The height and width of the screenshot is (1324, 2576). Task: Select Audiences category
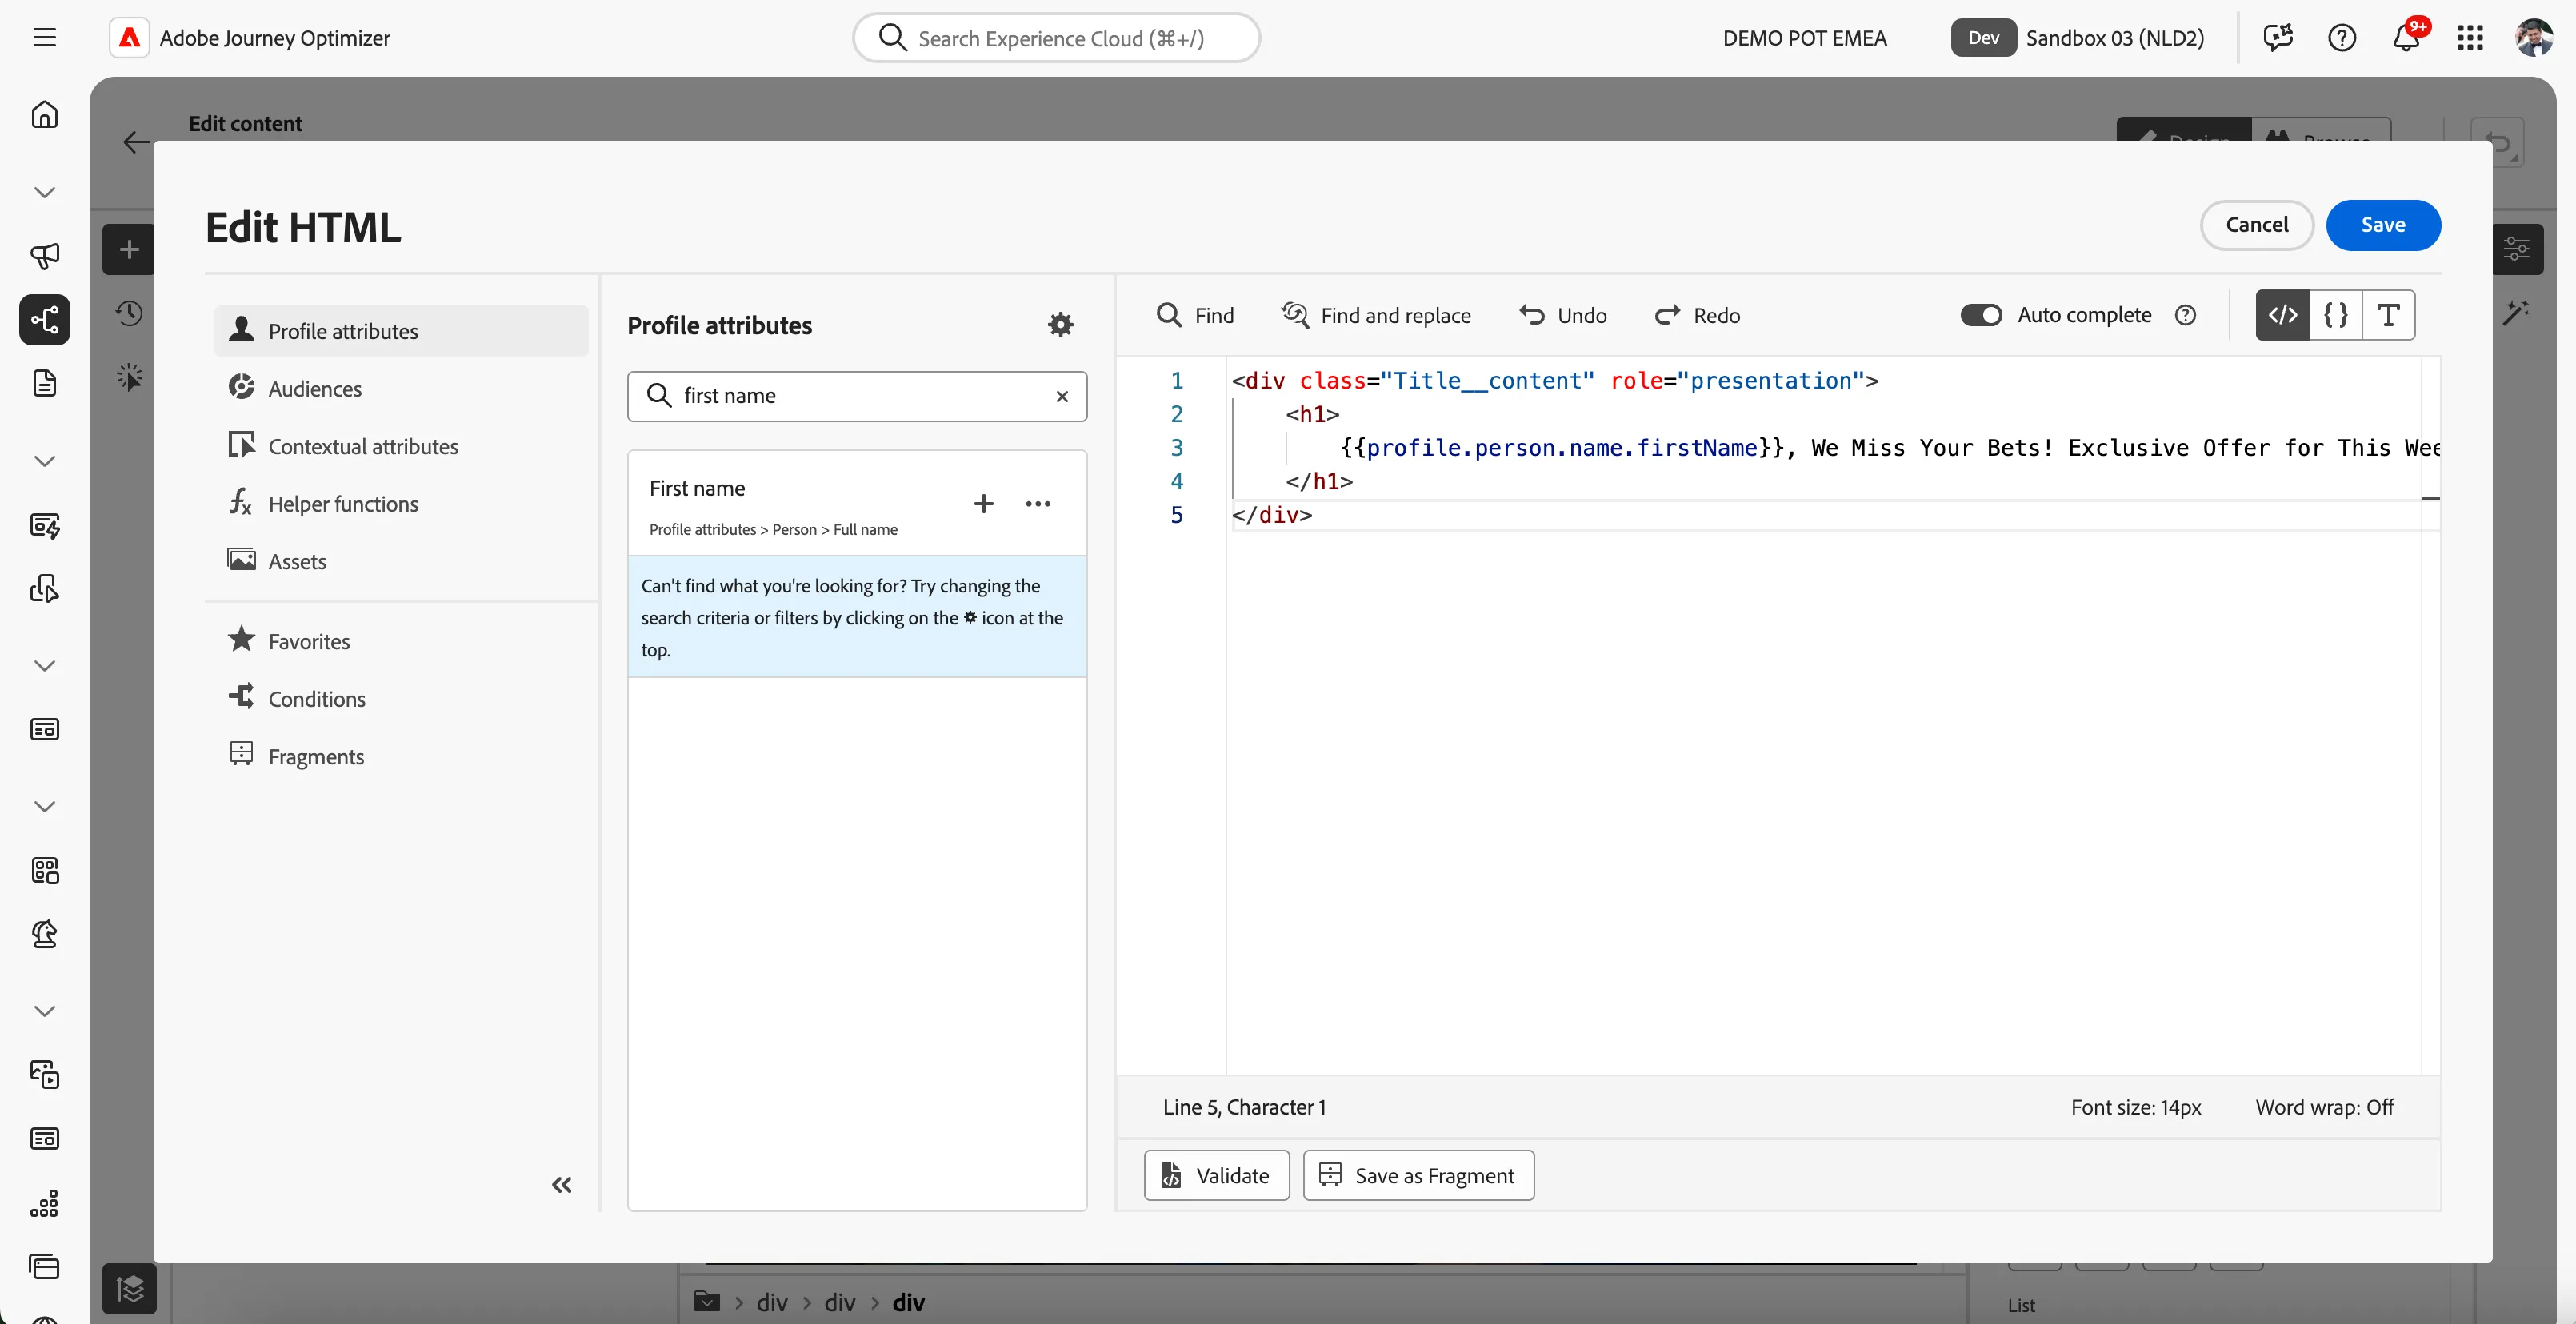401,389
